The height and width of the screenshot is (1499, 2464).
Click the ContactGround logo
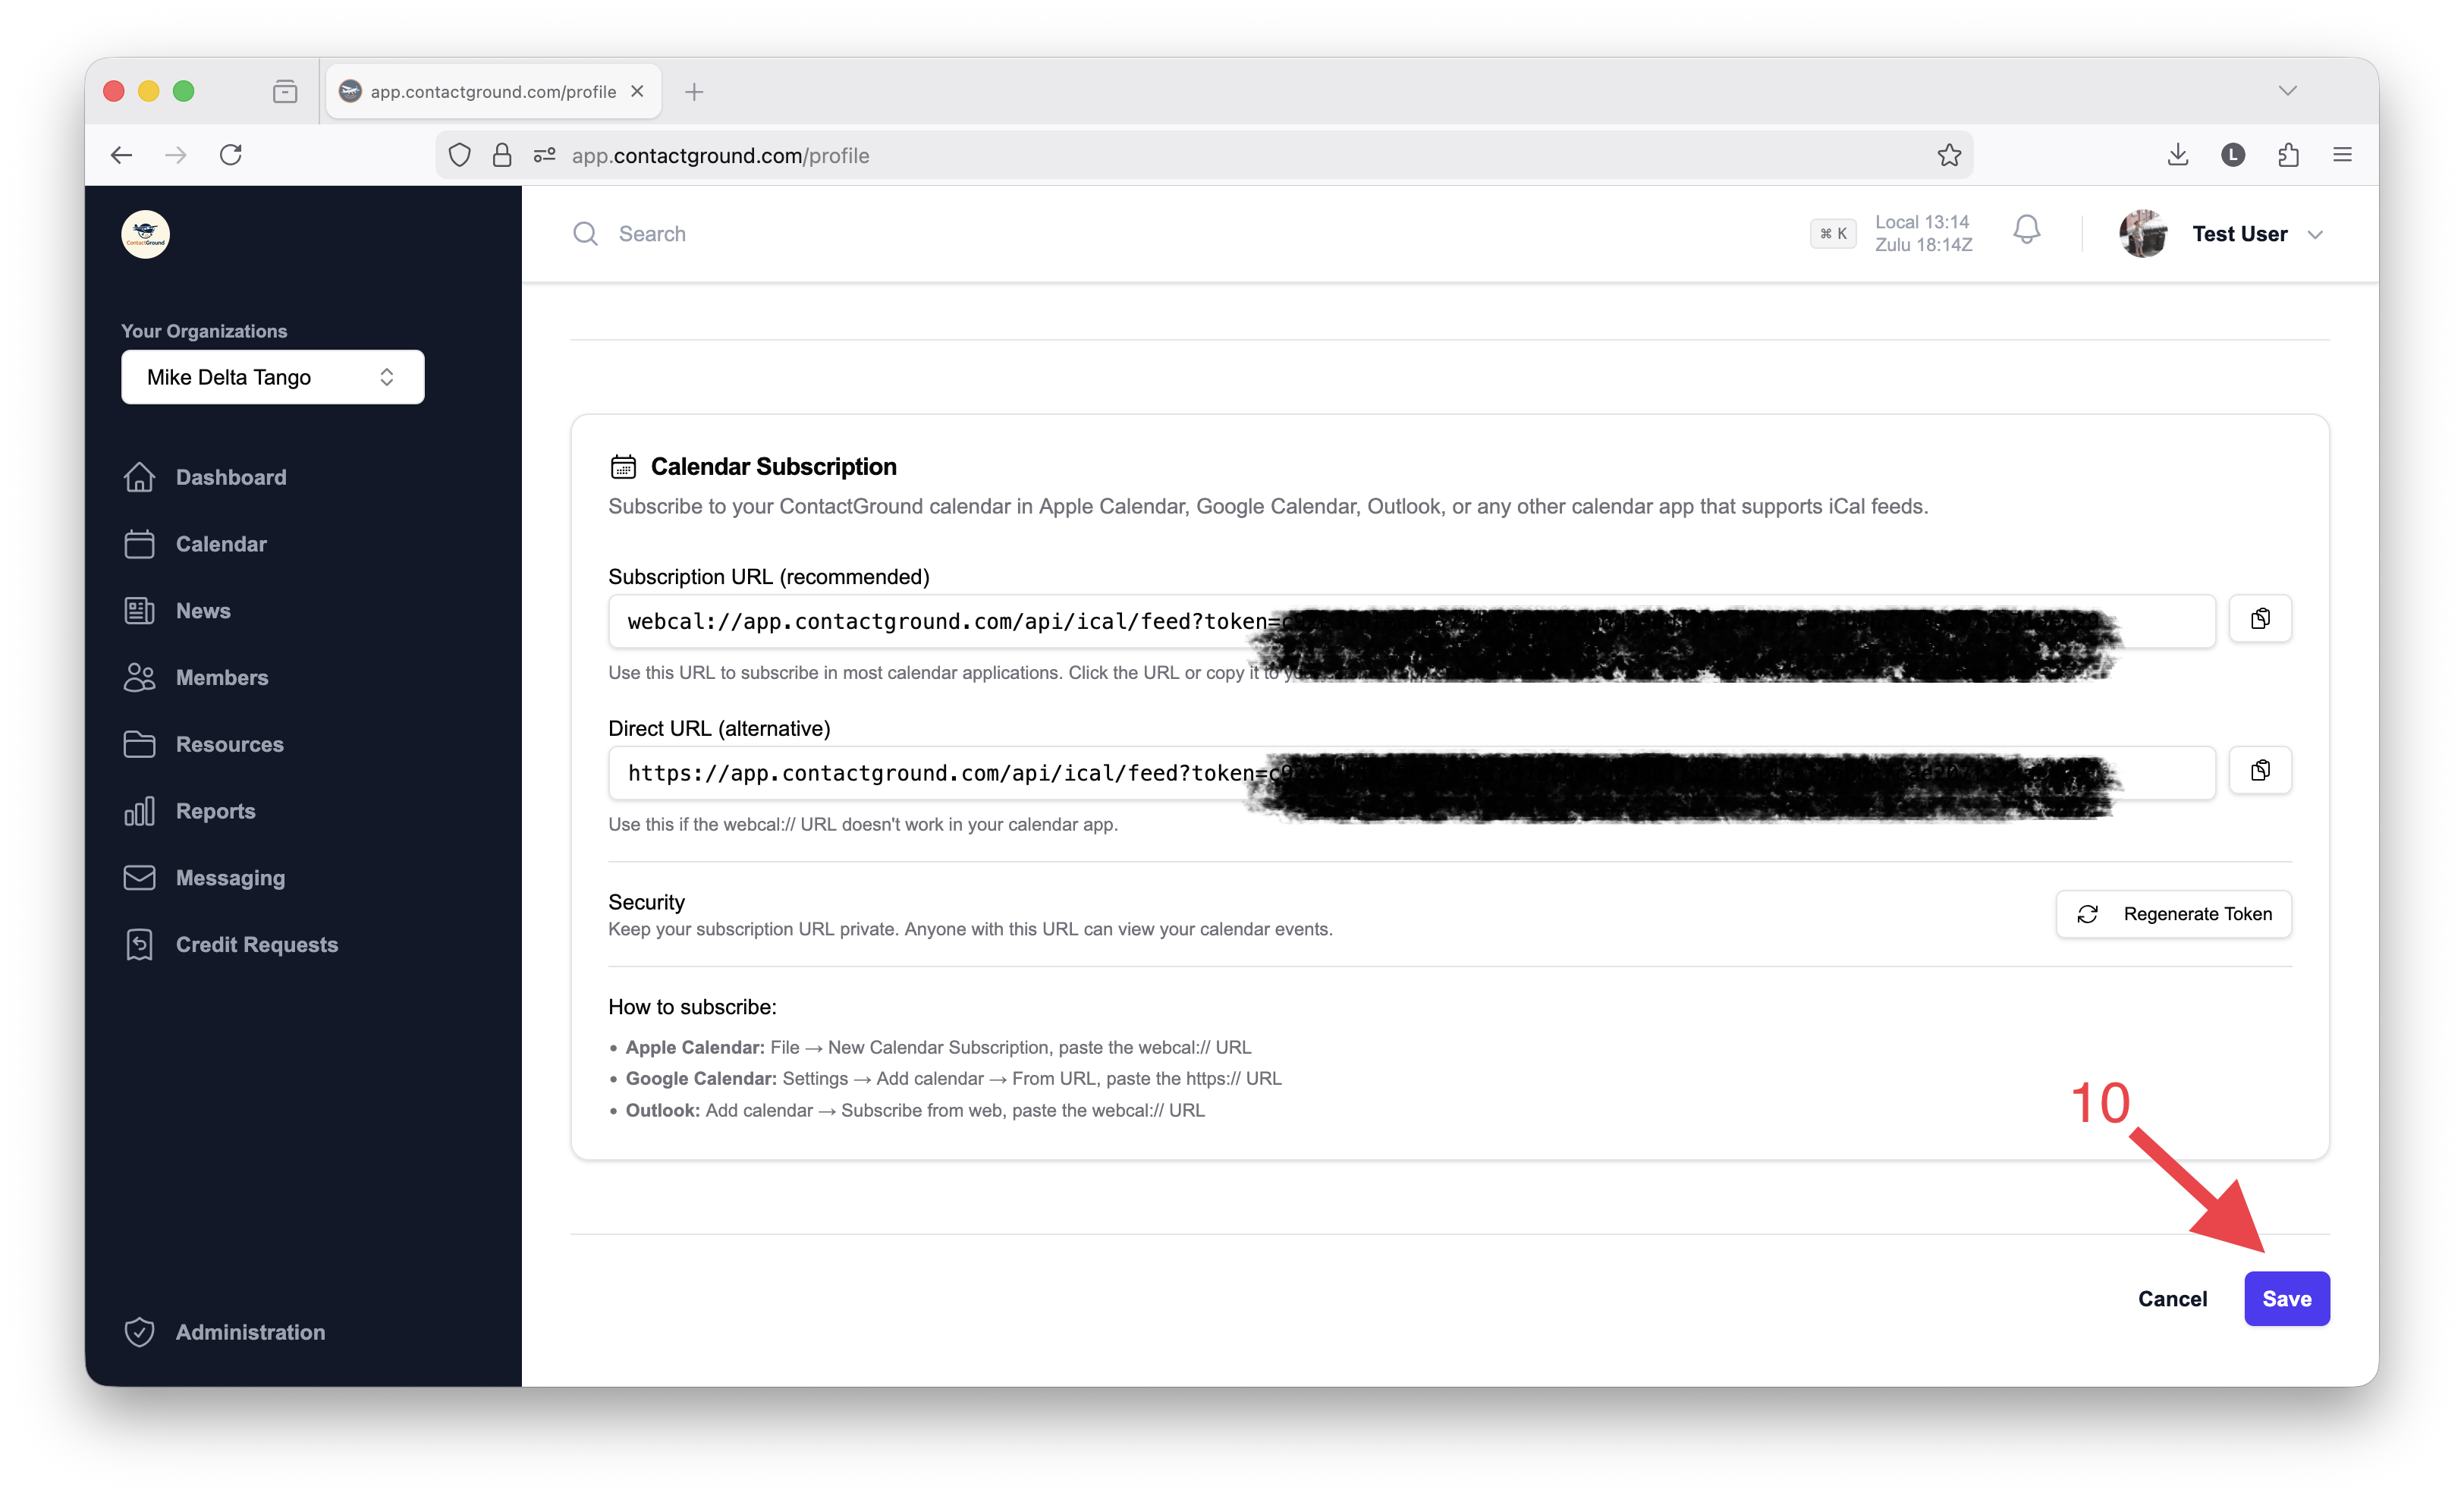[x=144, y=233]
